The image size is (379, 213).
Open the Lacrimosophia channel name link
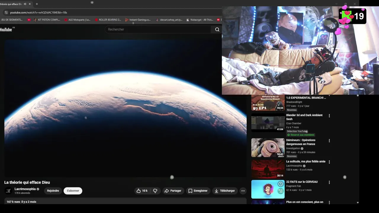[x=25, y=189]
